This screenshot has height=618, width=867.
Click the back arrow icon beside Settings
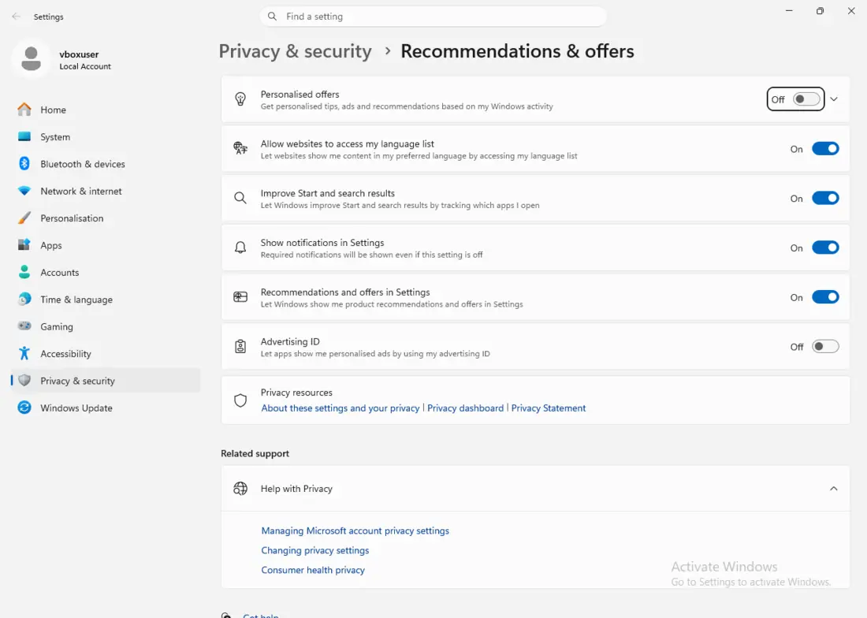point(16,17)
